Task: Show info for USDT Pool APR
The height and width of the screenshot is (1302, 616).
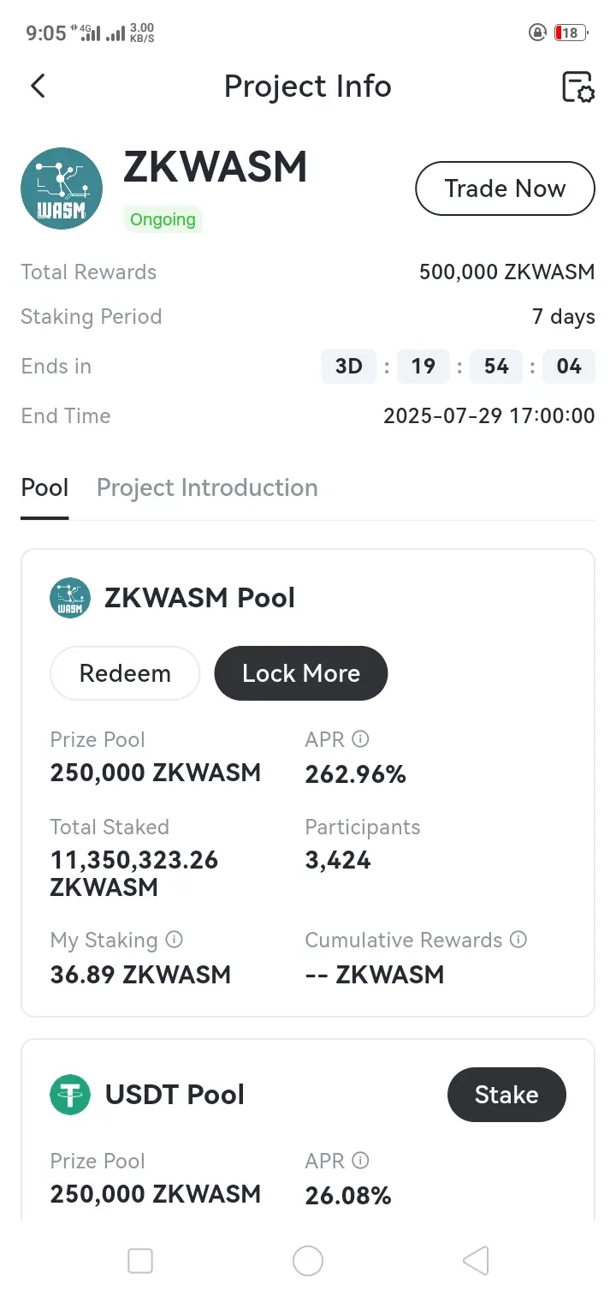Action: tap(361, 1160)
